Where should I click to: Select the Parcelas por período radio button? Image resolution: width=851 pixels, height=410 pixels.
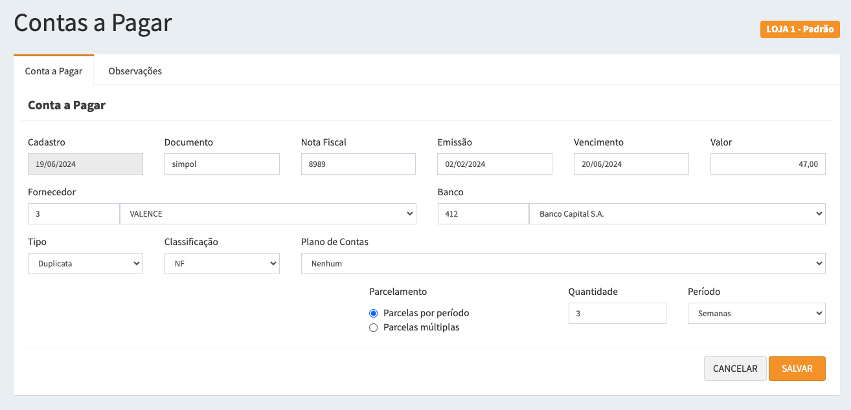coord(373,313)
